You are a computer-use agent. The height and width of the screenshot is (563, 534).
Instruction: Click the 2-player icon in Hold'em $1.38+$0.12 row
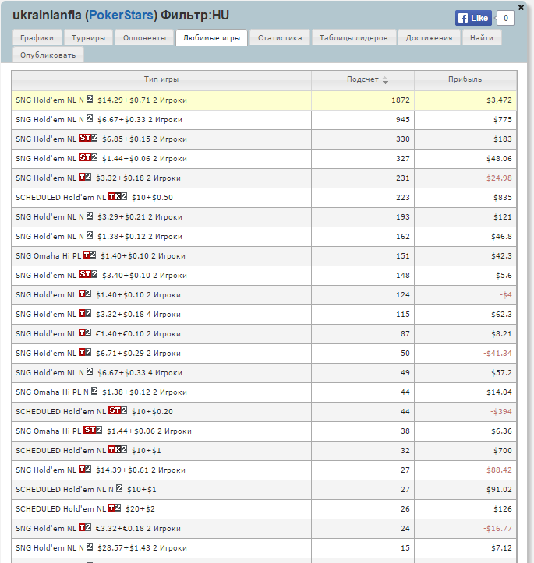90,235
